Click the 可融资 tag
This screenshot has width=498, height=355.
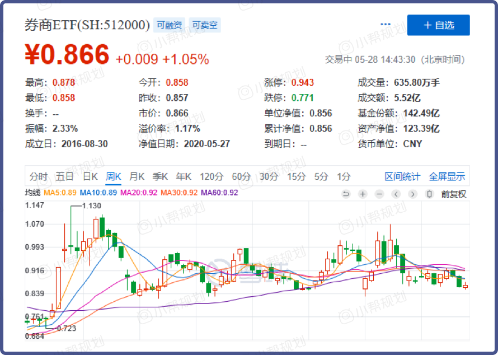point(170,25)
